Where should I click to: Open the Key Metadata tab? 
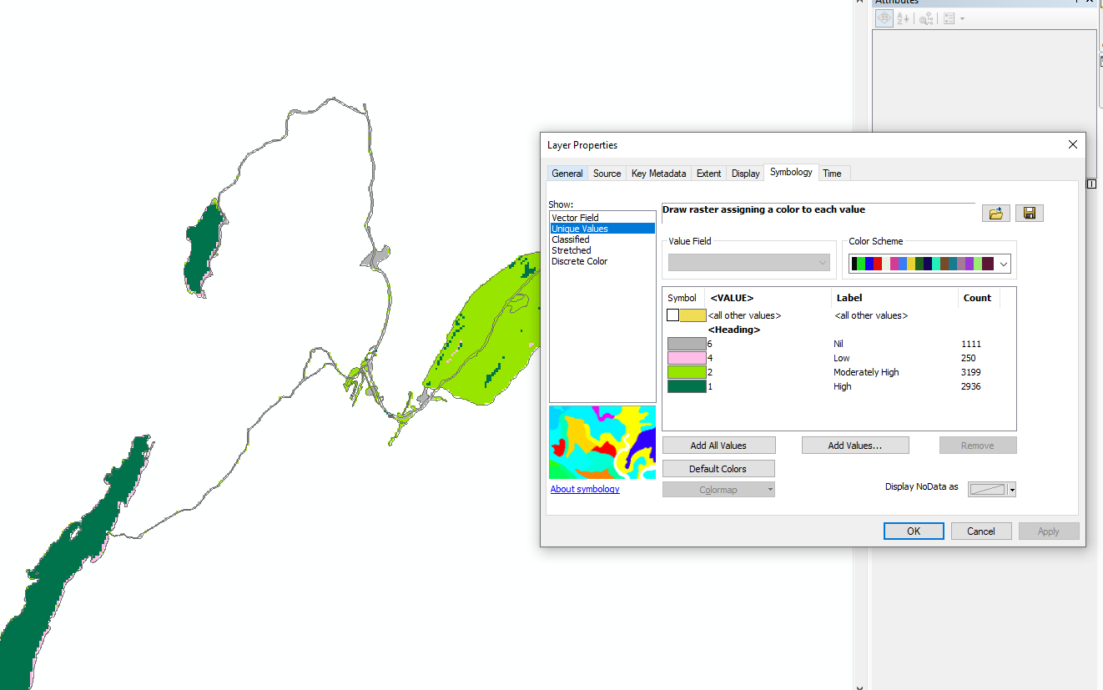[658, 174]
